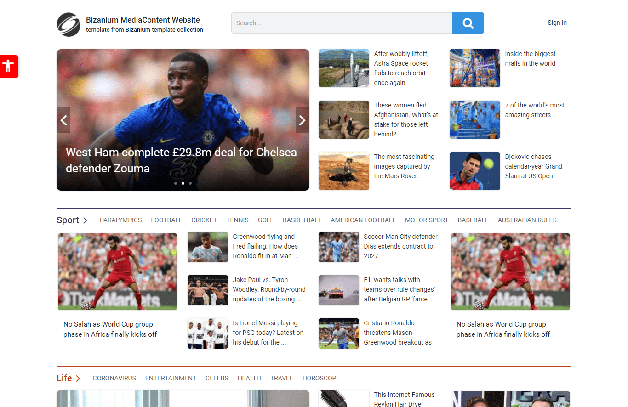Open the Football sport category
Screen dimensions: 628x407
166,220
